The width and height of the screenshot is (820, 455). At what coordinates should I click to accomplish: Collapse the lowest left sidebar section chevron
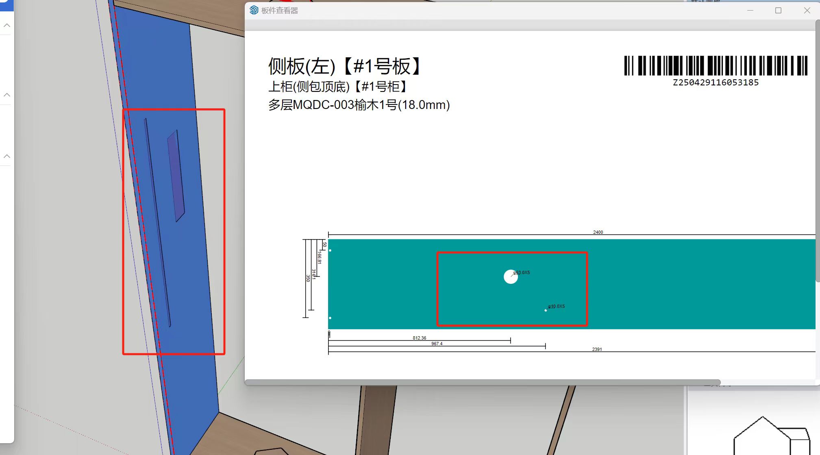tap(7, 156)
